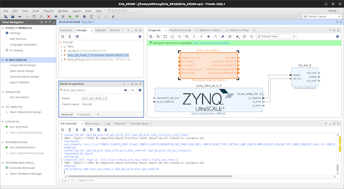Collapse SIMULATION section

[3, 92]
